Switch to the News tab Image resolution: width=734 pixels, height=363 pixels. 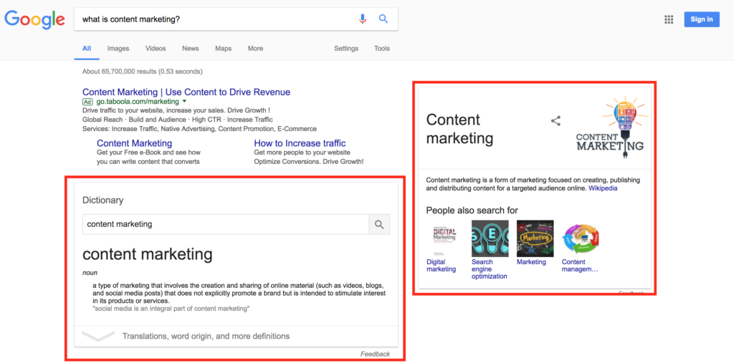[191, 49]
